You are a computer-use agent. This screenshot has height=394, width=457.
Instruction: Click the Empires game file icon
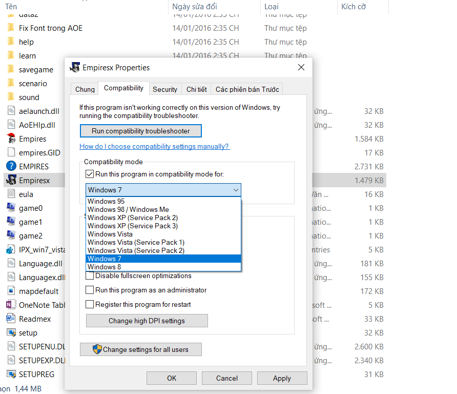click(11, 139)
